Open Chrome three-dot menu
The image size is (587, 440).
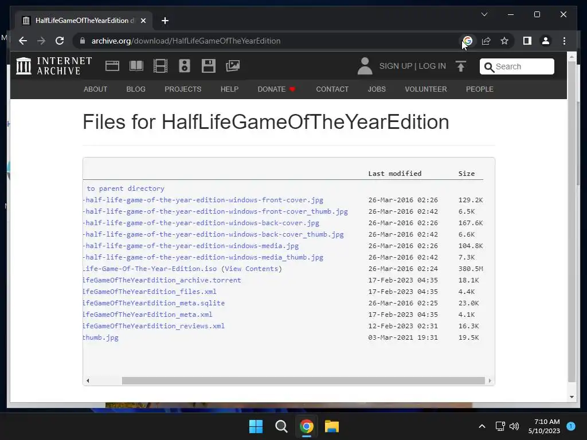[x=564, y=41]
